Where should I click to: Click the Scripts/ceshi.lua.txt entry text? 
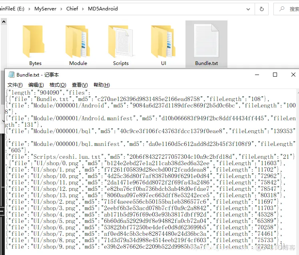coord(67,157)
